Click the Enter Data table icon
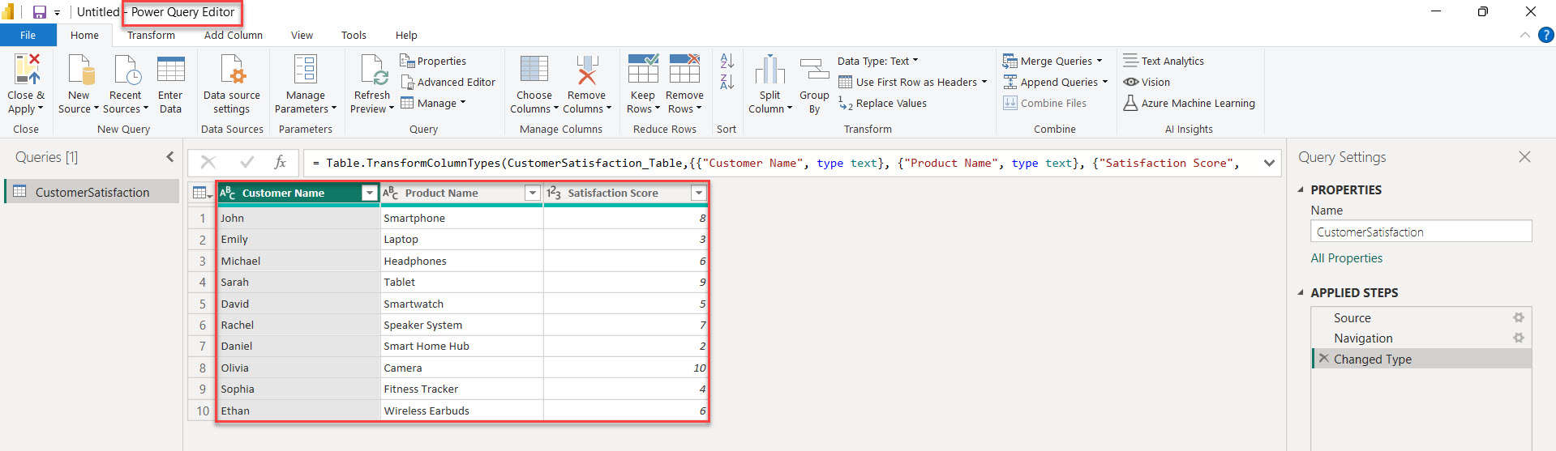Viewport: 1556px width, 451px height. 170,70
